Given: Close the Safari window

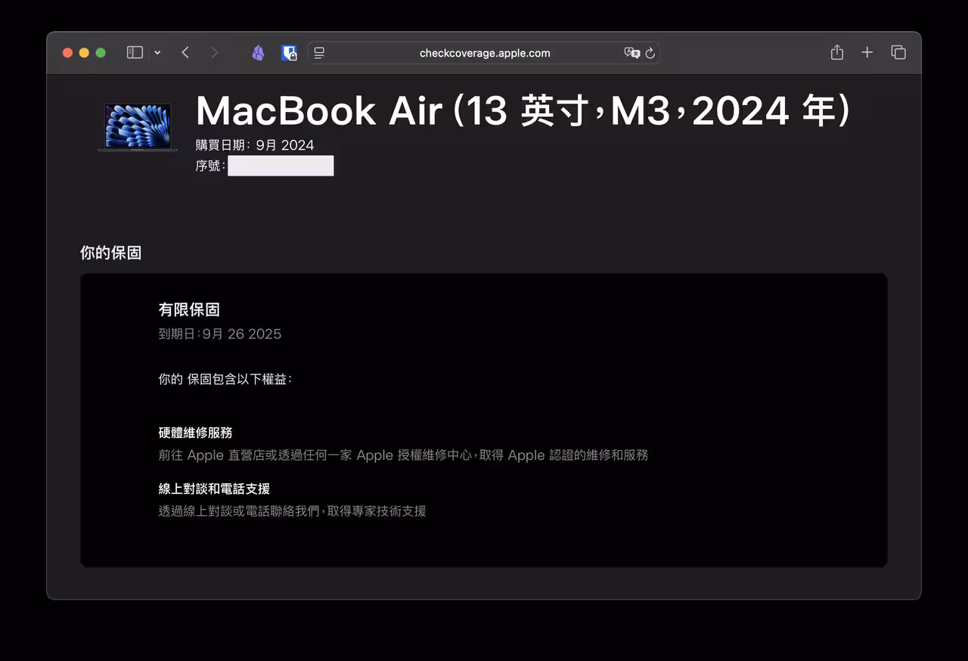Looking at the screenshot, I should point(67,53).
